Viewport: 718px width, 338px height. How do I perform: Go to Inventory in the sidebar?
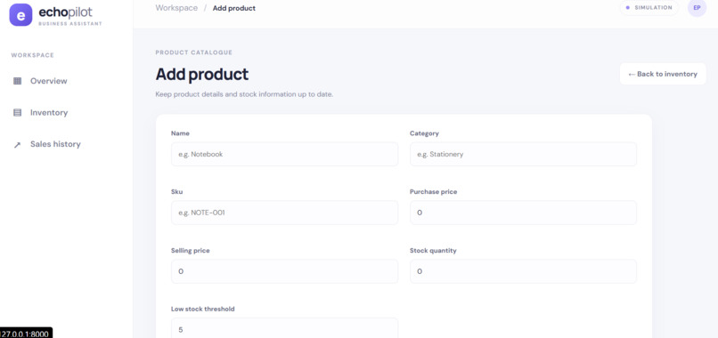click(x=48, y=112)
